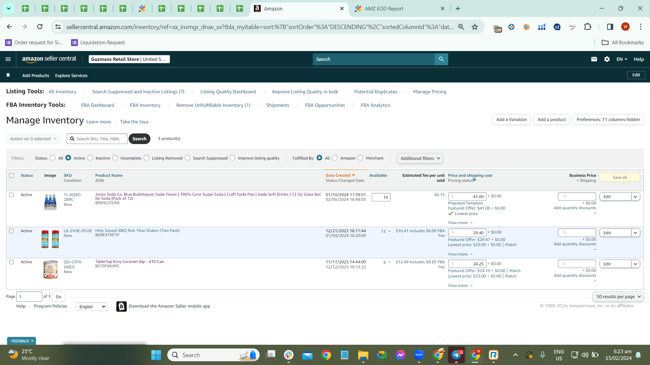Open Action on 0 selected dropdown
Screen dimensions: 650x365
33,139
